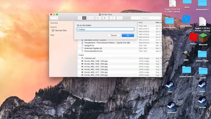211x119 pixels.
Task: Cancel the Go to the folder dialog
Action: pos(114,35)
